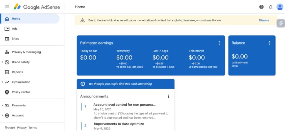Go to Ads in sidebar

(x=14, y=29)
